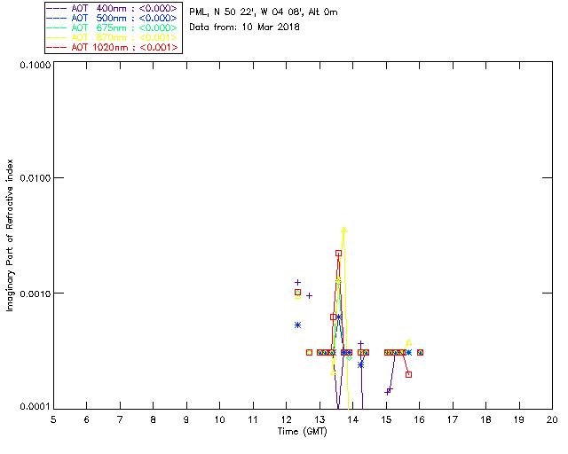Click the x-axis tick label 8
568x454 pixels.
(x=154, y=419)
